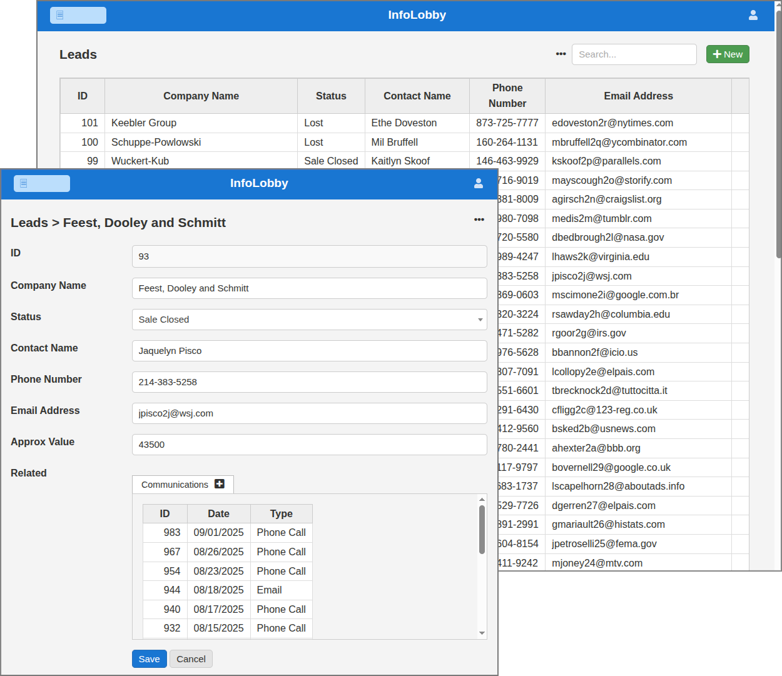Save the lead changes
The image size is (782, 676).
pos(149,659)
